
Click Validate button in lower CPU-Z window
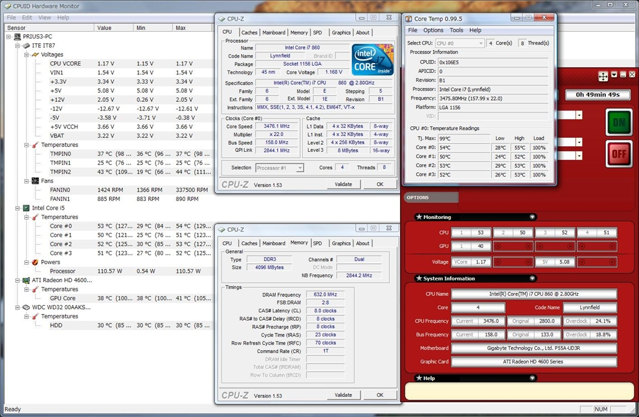coord(343,395)
